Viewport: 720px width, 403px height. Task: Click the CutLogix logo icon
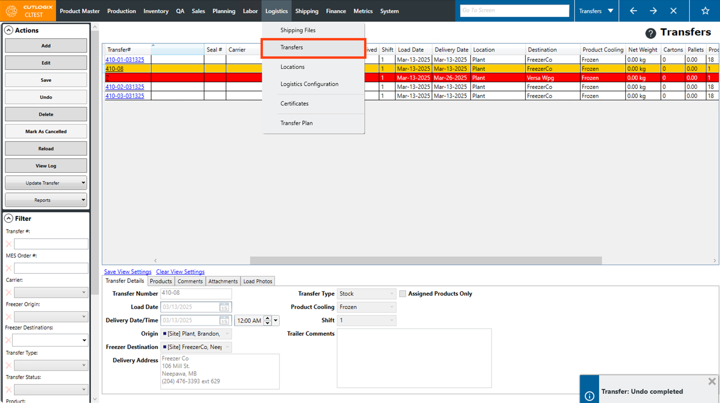point(11,10)
